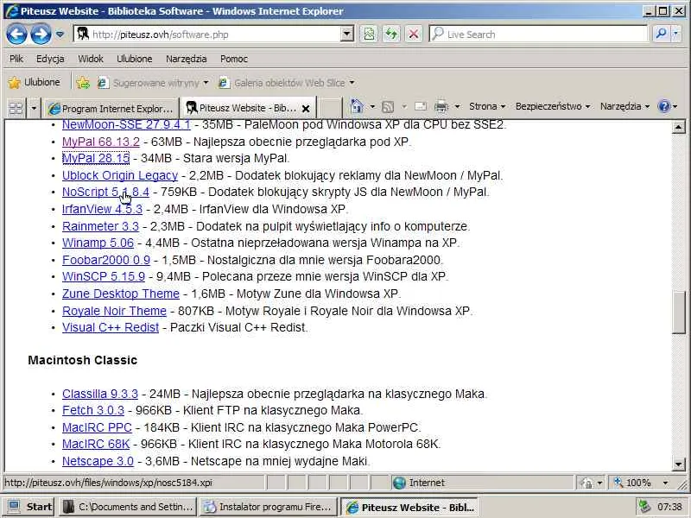Refresh the page with green arrows icon

point(391,34)
